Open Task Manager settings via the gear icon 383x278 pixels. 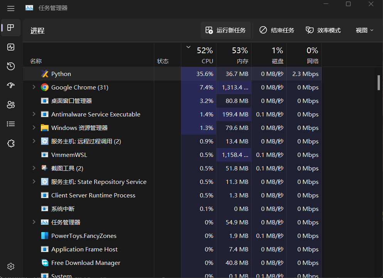[11, 266]
